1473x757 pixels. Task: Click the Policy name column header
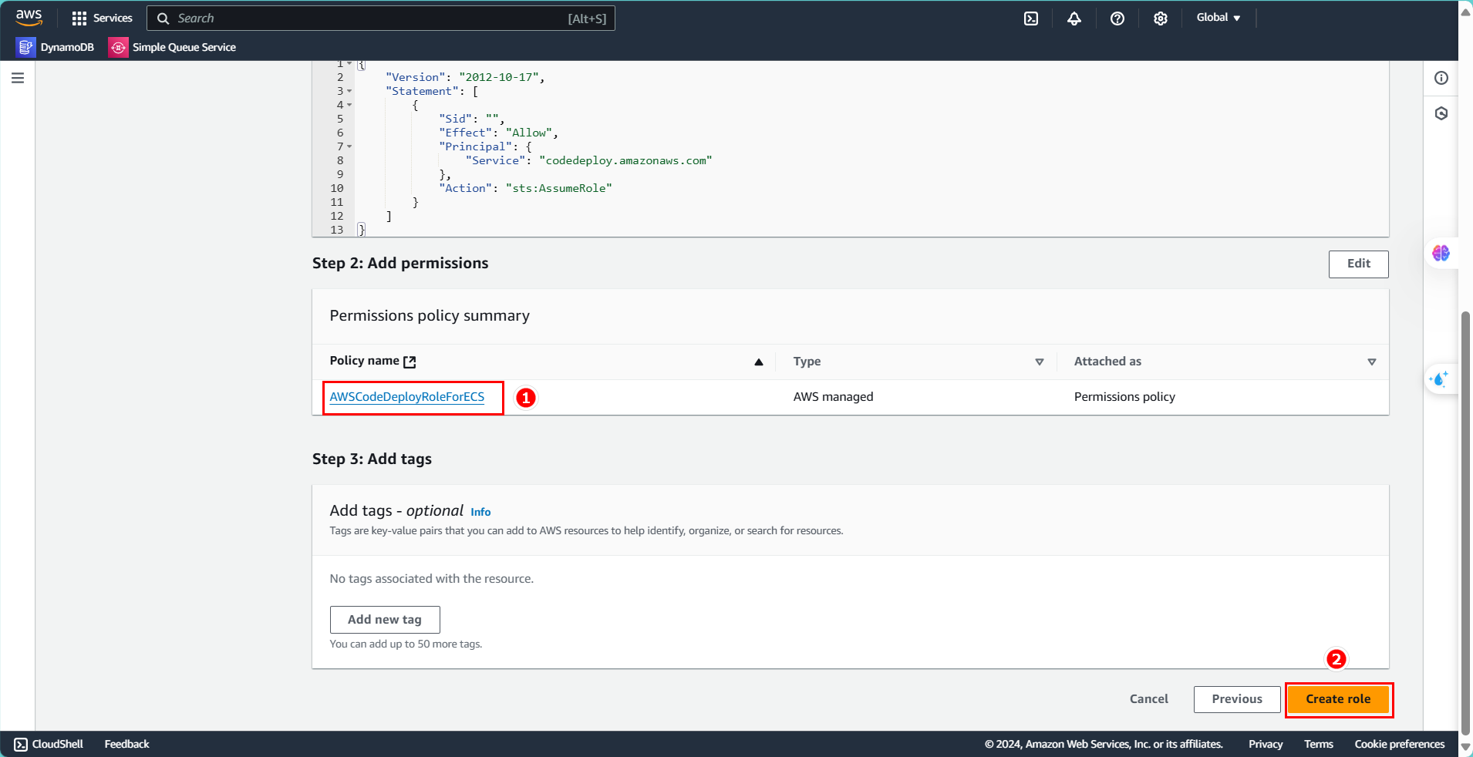pyautogui.click(x=364, y=361)
